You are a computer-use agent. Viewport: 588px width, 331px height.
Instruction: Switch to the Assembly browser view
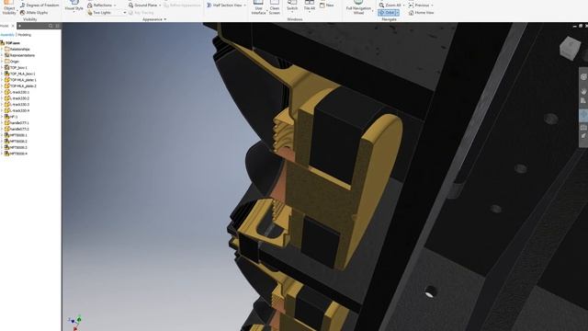coord(7,35)
